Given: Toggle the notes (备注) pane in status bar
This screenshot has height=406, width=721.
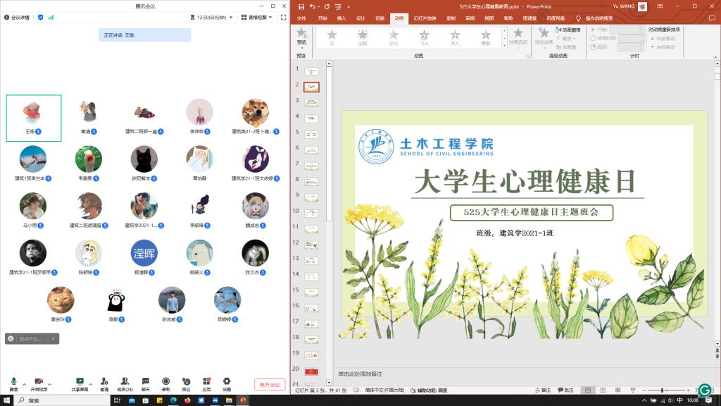Looking at the screenshot, I should point(544,390).
